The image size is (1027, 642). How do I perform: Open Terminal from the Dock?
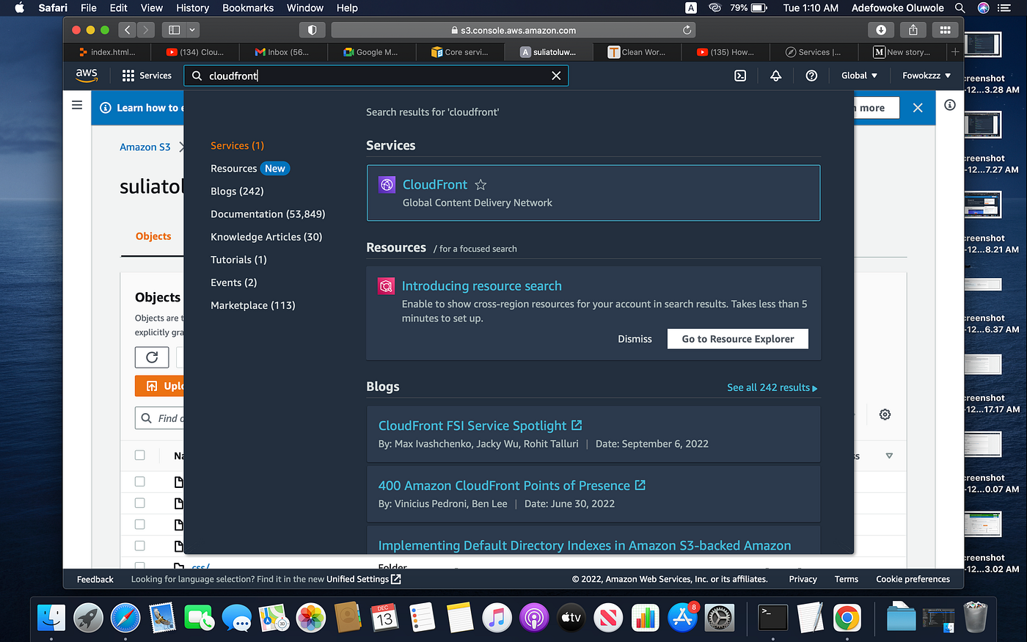point(773,618)
